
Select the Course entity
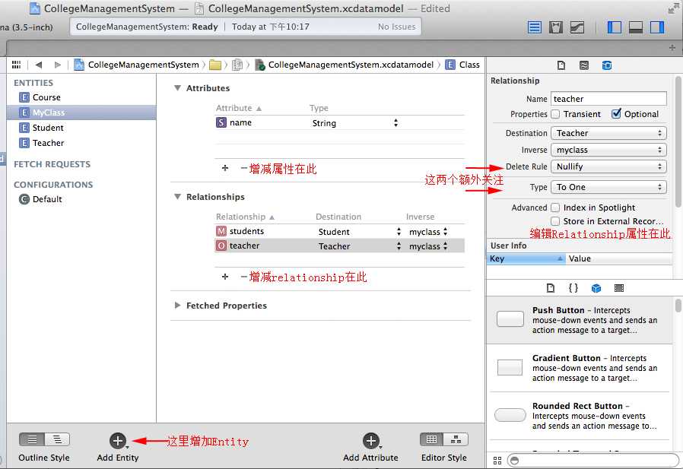click(81, 97)
